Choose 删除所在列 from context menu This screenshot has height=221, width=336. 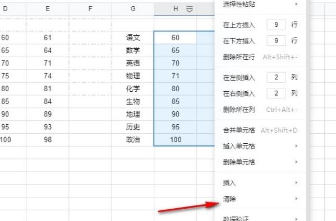[x=260, y=110]
